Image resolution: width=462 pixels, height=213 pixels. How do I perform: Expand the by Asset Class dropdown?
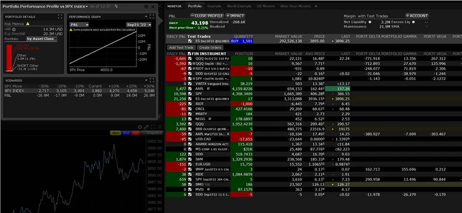(42, 39)
